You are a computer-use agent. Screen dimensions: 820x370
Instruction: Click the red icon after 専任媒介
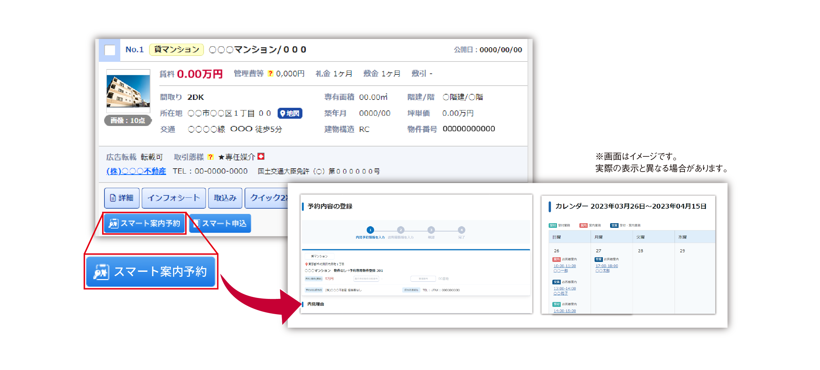261,156
